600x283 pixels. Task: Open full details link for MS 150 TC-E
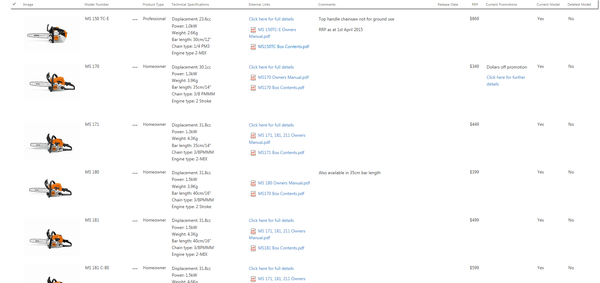271,19
